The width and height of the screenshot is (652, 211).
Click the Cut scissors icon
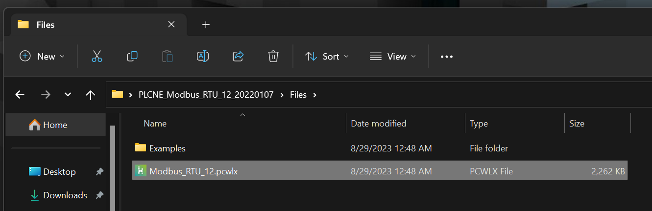(x=97, y=56)
